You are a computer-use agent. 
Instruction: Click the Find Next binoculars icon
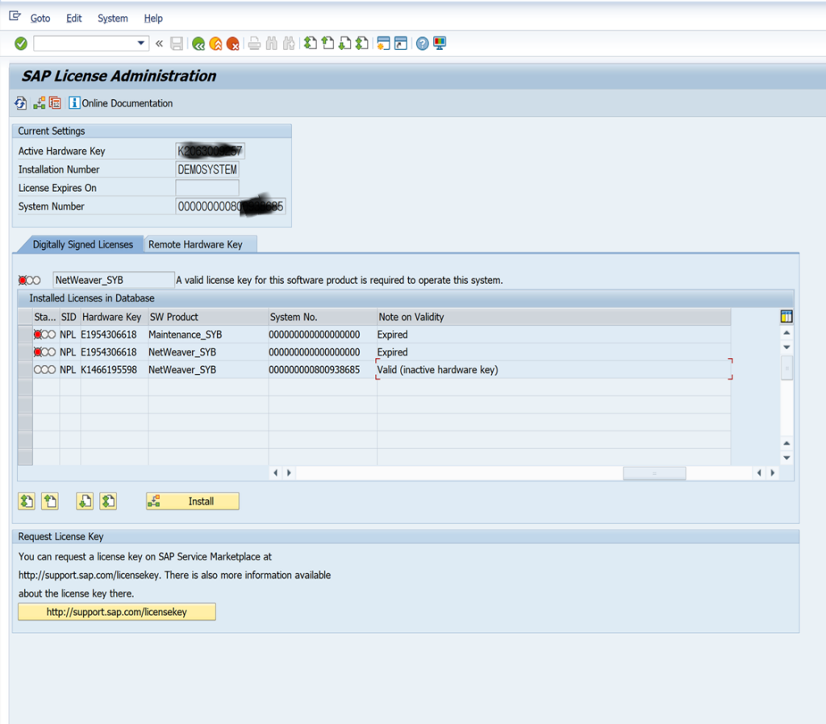pyautogui.click(x=289, y=44)
